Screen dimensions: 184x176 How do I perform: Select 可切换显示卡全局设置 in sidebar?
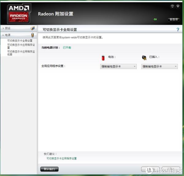(x=20, y=41)
